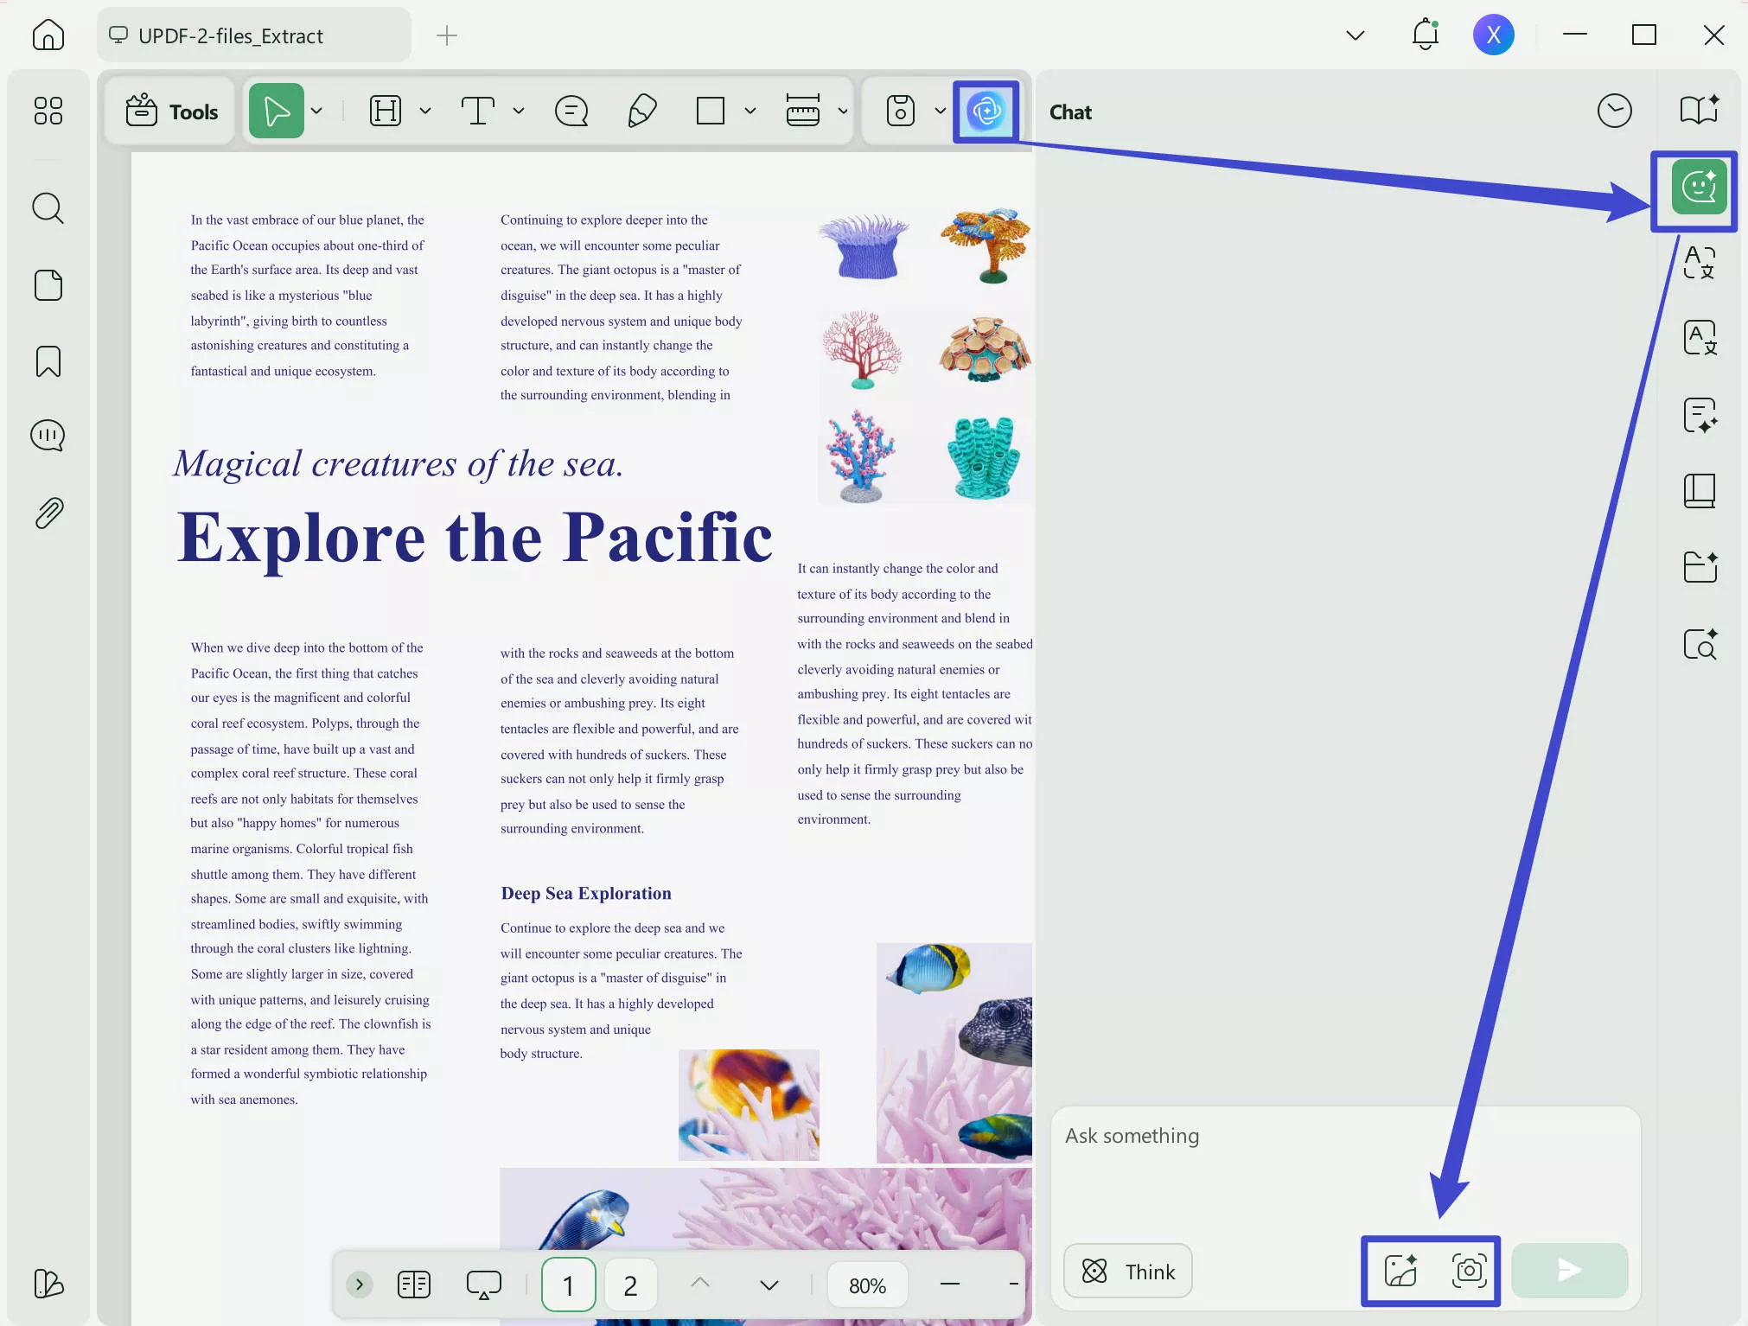Toggle the Think mode button

pyautogui.click(x=1128, y=1271)
